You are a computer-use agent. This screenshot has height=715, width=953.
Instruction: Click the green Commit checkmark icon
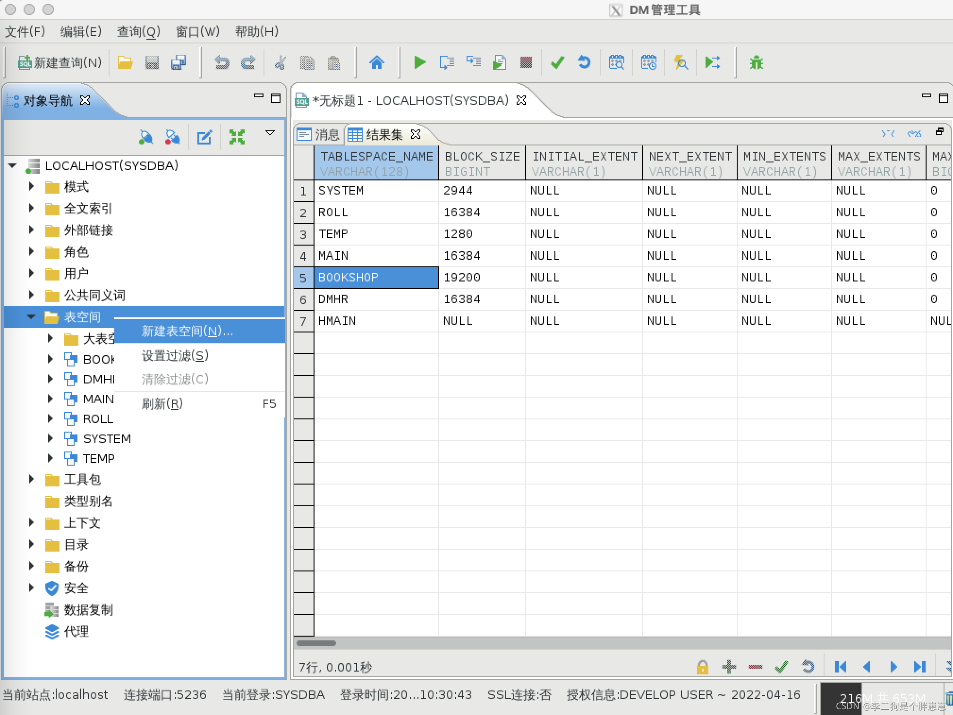tap(558, 62)
